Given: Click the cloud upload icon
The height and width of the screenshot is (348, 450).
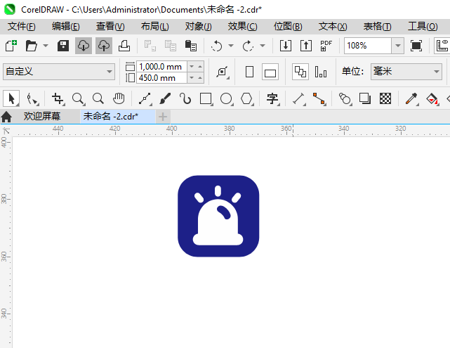Looking at the screenshot, I should click(x=104, y=46).
